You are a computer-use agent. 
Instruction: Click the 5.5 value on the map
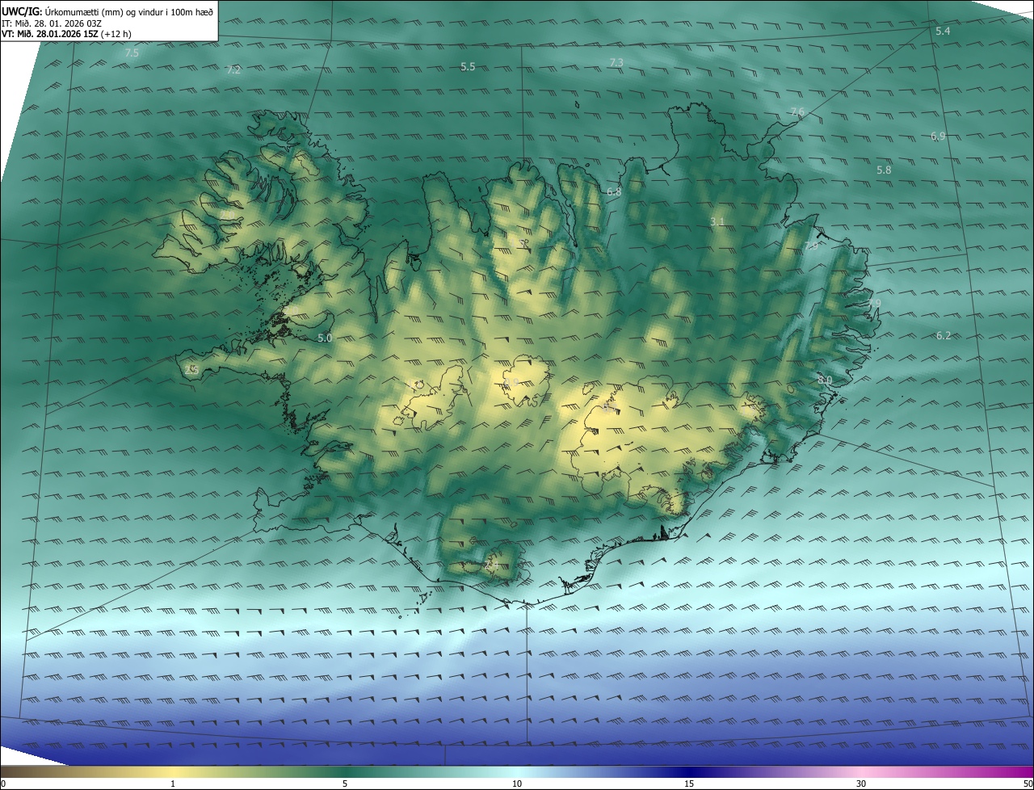pyautogui.click(x=468, y=66)
